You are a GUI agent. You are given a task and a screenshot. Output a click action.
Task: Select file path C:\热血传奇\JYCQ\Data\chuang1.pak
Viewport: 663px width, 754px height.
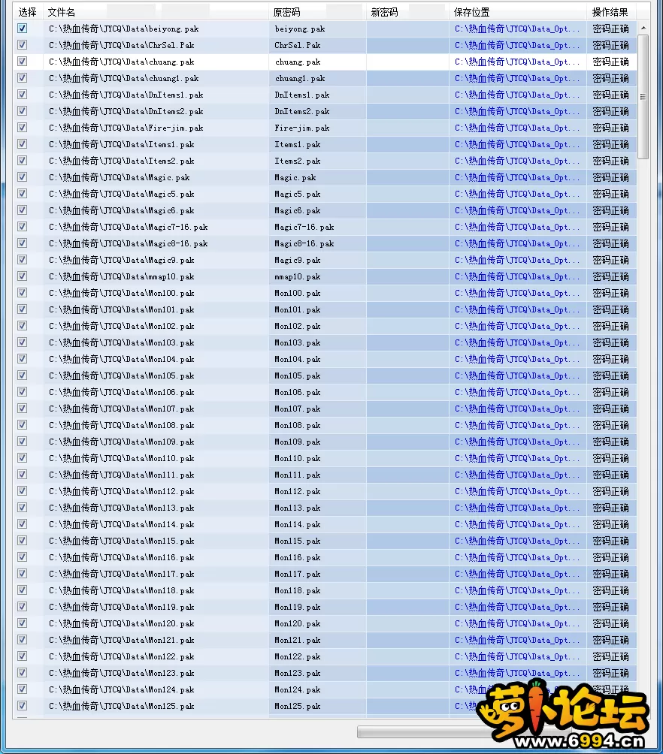124,78
